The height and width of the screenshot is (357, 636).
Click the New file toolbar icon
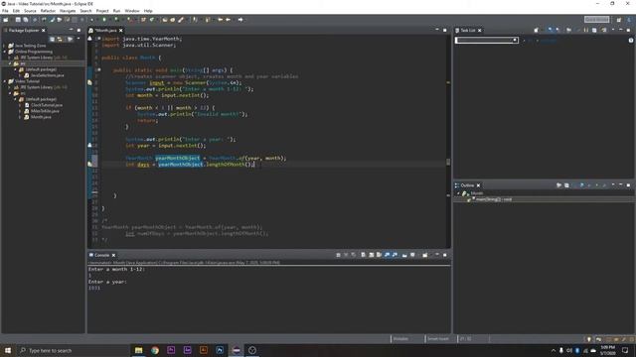[x=6, y=20]
